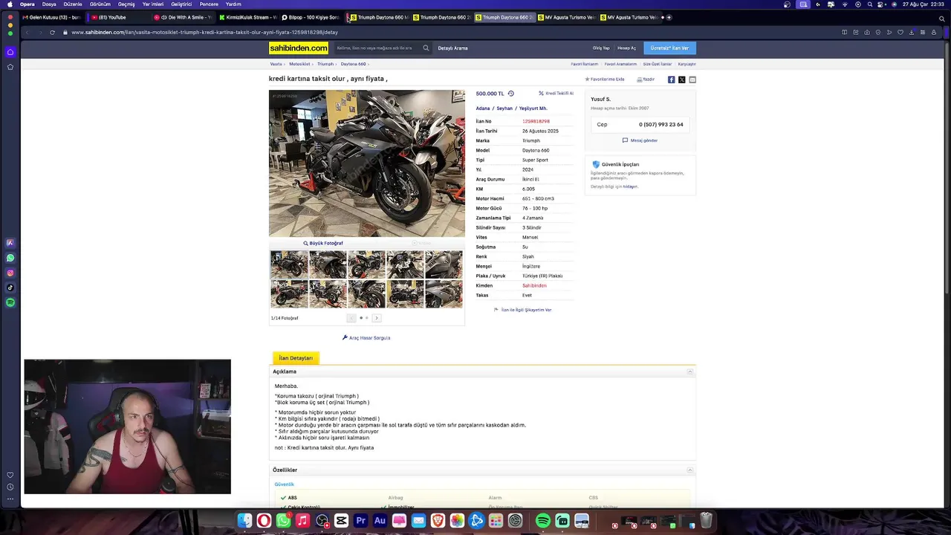Collapse the Özellikler section

click(690, 470)
